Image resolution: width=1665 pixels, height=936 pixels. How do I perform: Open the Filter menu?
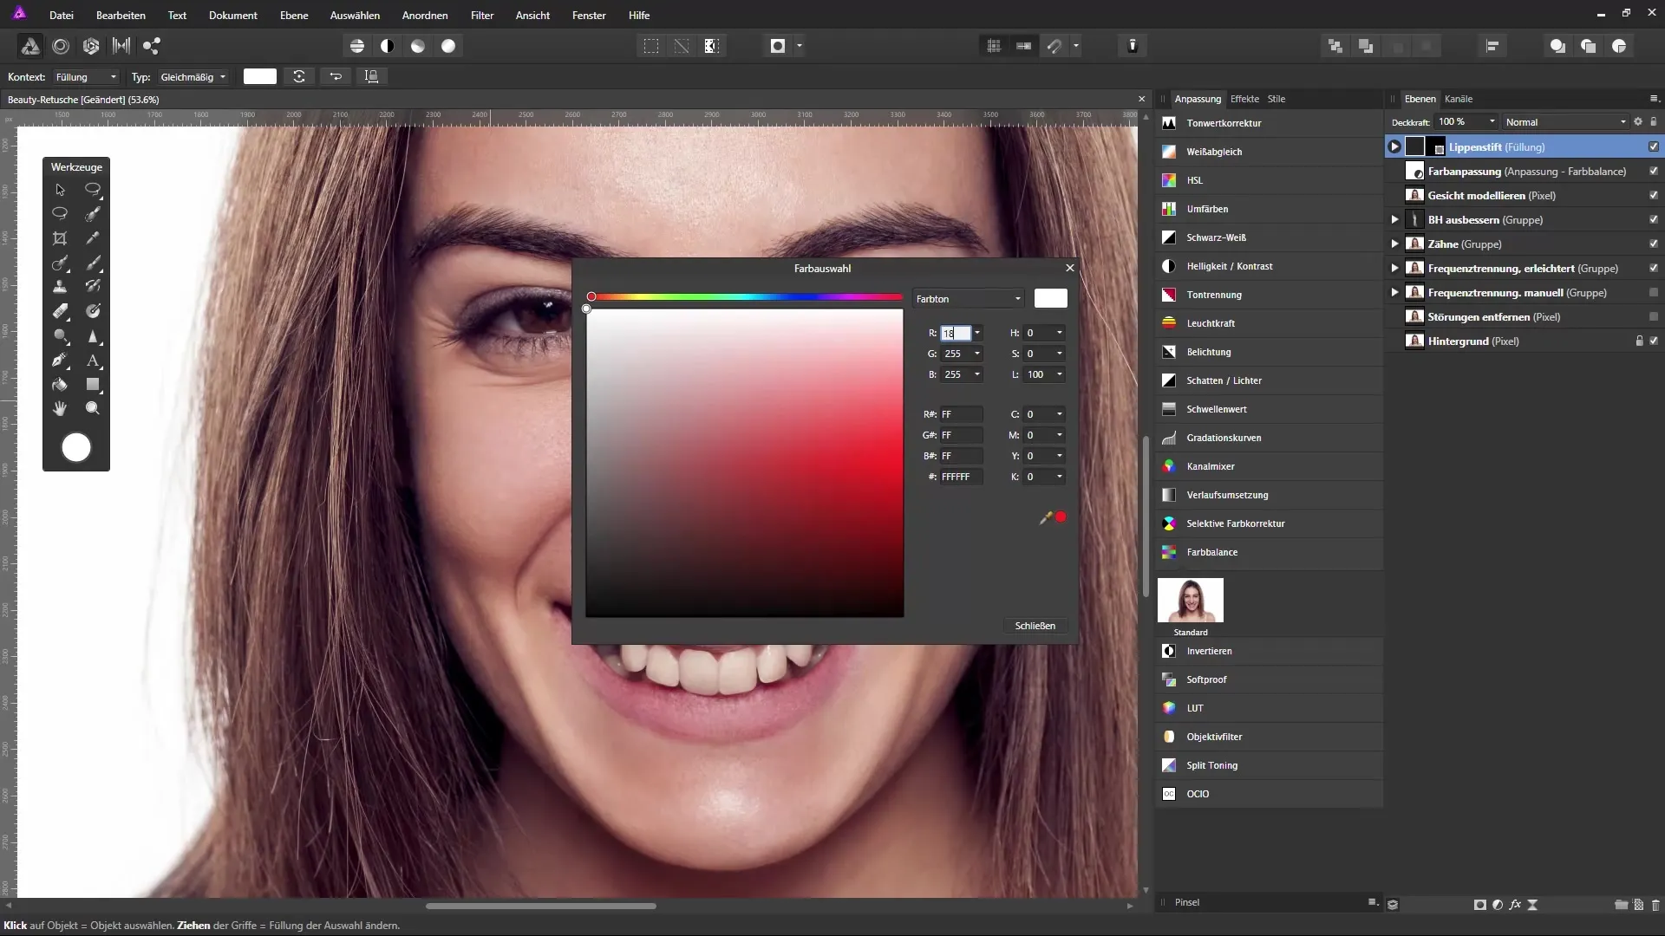[482, 15]
